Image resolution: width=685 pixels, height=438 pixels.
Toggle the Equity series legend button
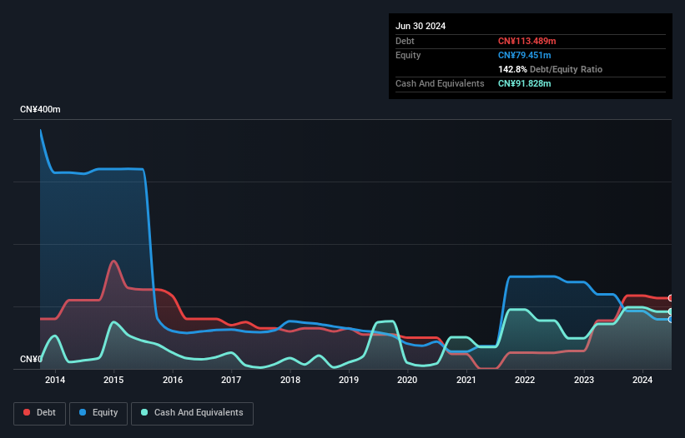click(x=98, y=413)
